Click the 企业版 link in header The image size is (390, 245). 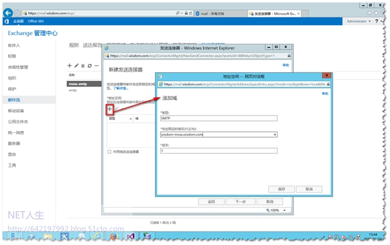coord(18,22)
